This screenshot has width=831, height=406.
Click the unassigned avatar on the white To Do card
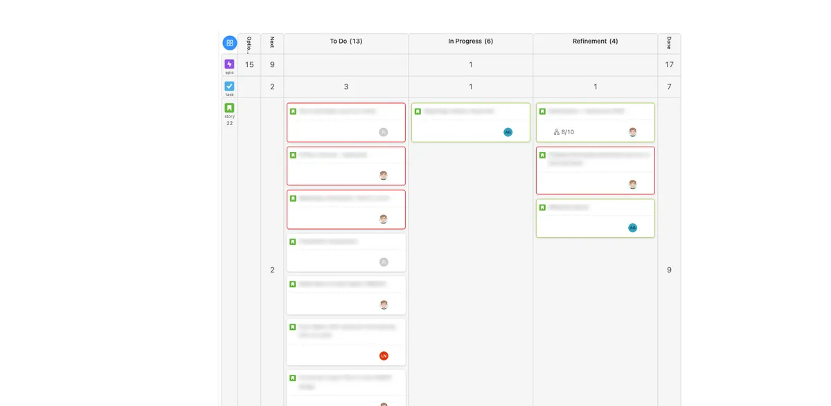[x=384, y=262]
